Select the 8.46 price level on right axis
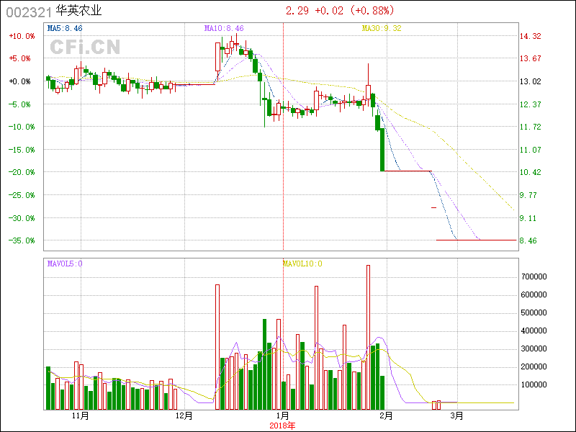The image size is (576, 432). tap(528, 240)
